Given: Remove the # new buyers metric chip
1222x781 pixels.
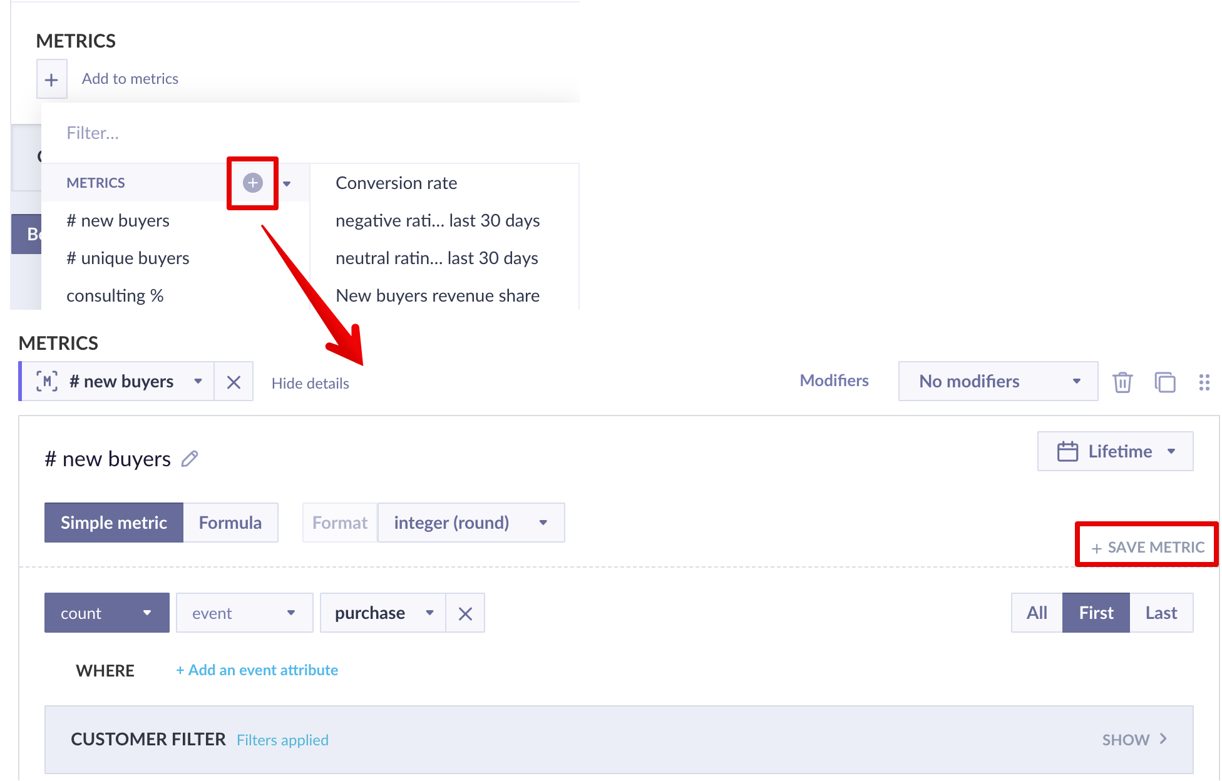Looking at the screenshot, I should tap(234, 382).
